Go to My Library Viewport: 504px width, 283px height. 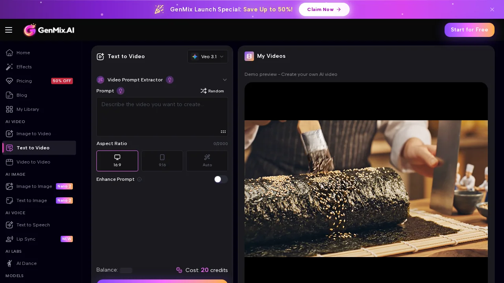pos(28,109)
